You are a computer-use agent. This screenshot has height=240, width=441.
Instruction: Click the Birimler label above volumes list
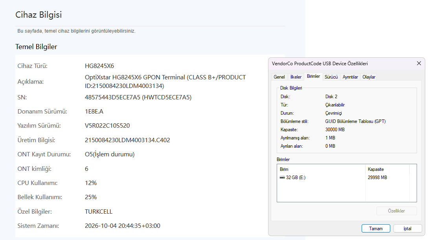283,159
